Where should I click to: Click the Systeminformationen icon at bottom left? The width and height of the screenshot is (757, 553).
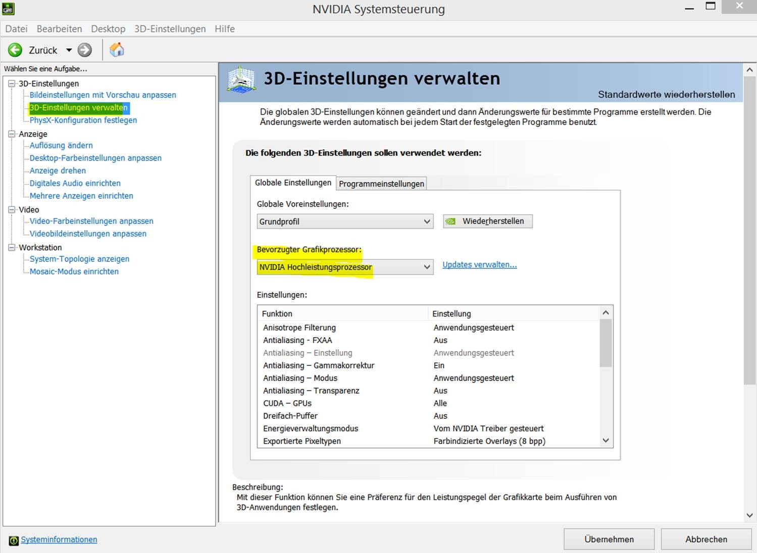(14, 540)
